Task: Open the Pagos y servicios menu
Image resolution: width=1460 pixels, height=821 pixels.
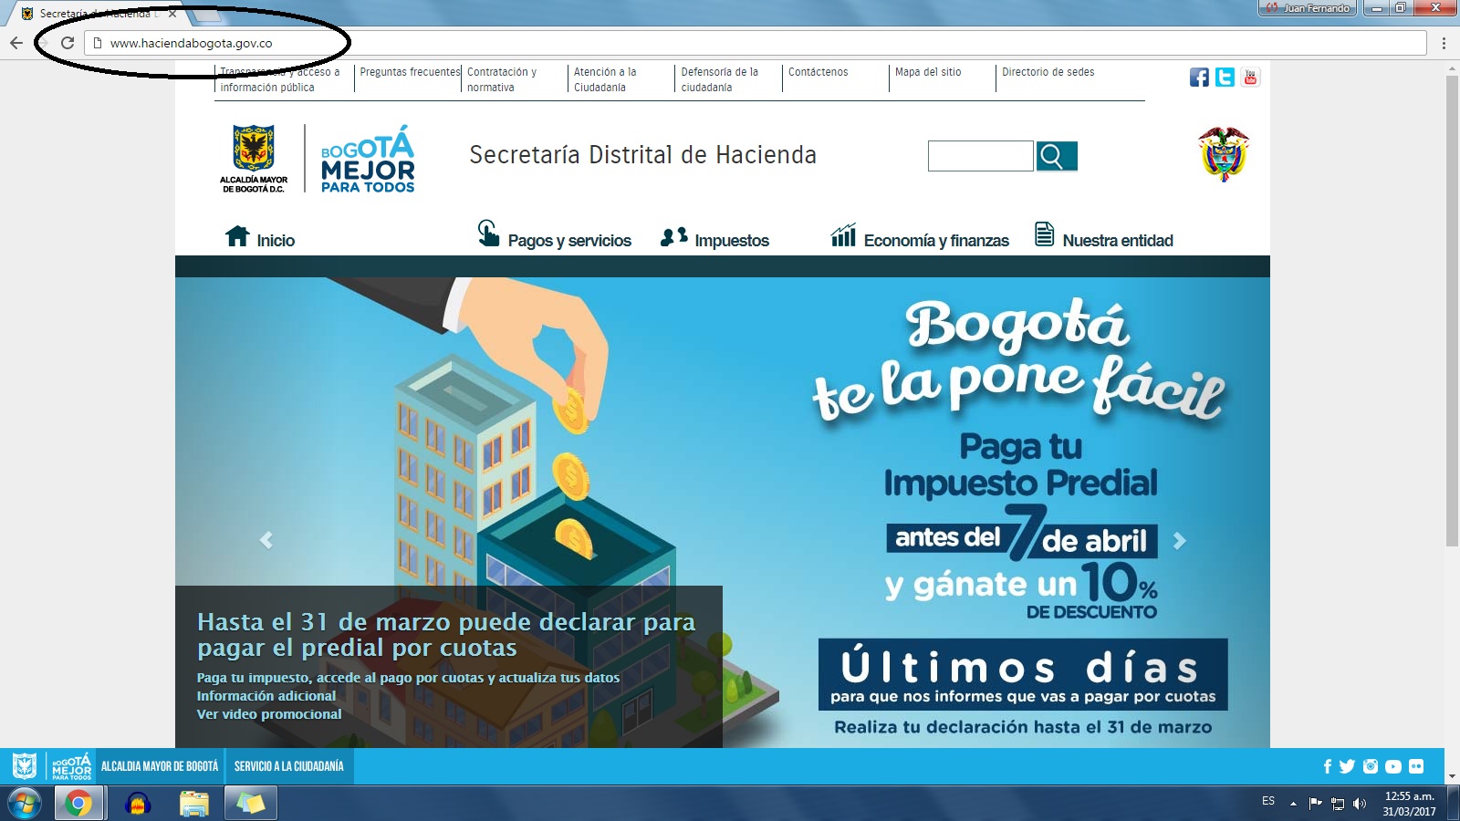Action: point(569,241)
